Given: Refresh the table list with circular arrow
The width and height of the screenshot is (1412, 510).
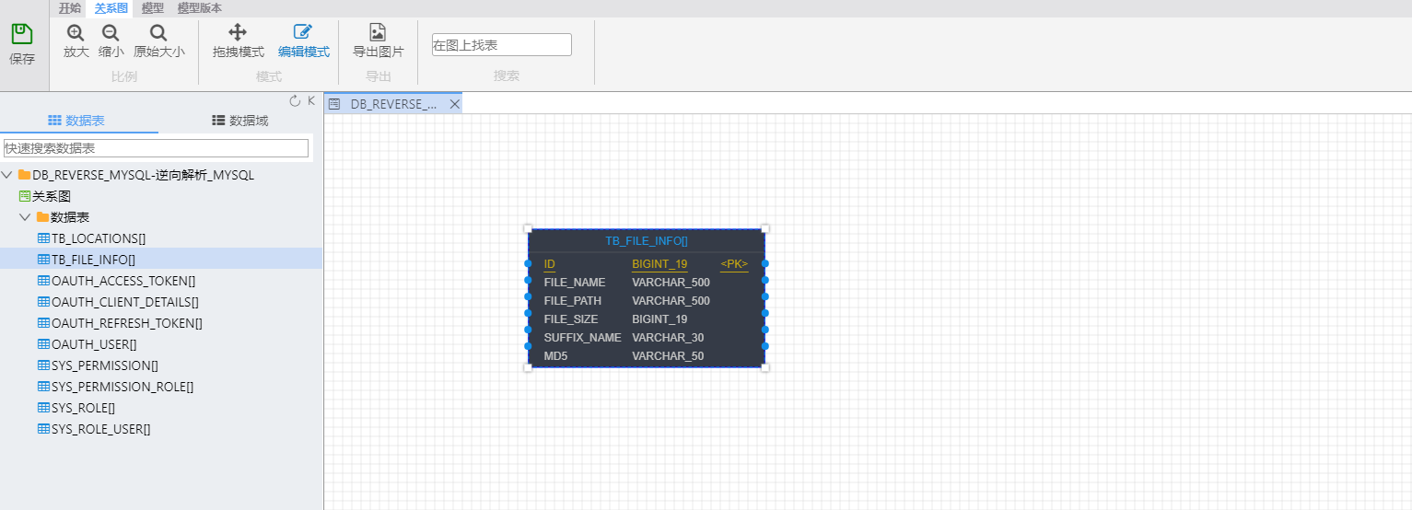Looking at the screenshot, I should (295, 100).
